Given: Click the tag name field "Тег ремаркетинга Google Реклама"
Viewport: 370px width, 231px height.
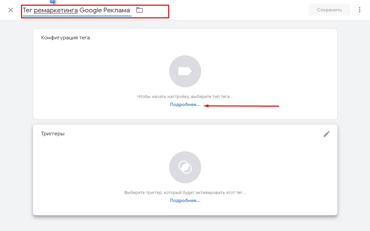Looking at the screenshot, I should [x=77, y=10].
